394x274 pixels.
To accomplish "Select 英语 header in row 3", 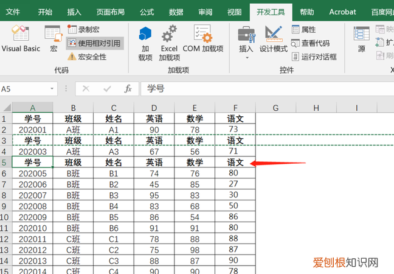I will point(154,141).
